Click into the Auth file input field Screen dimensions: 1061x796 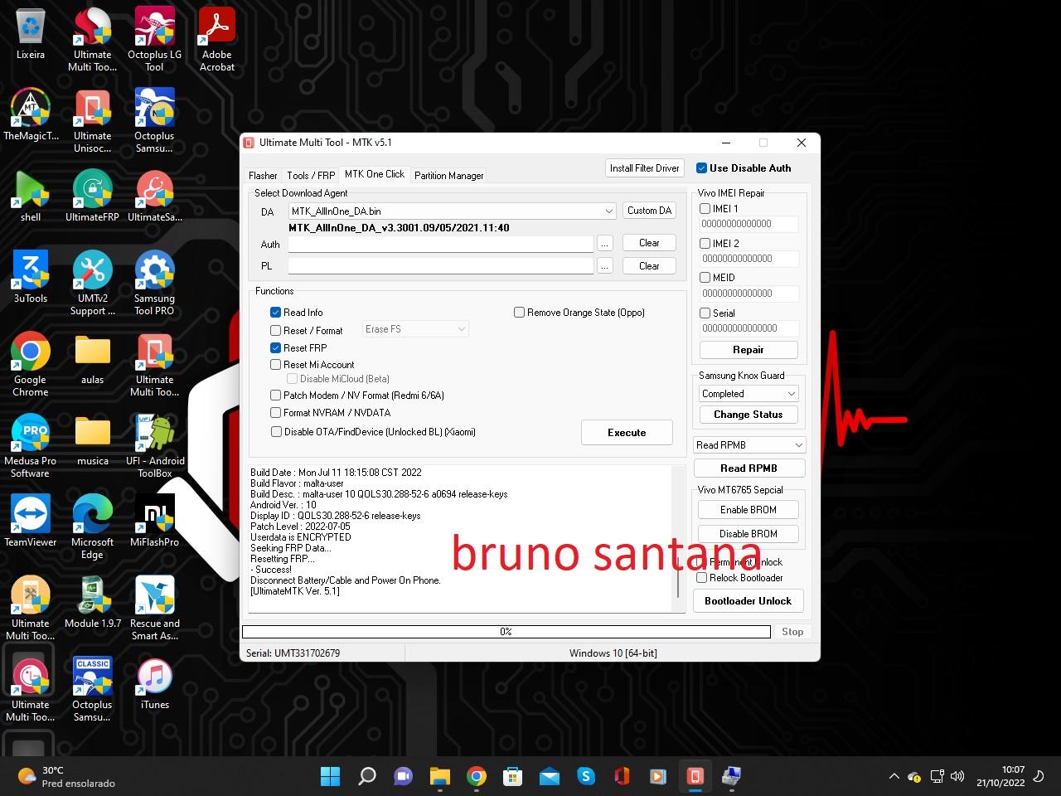440,244
